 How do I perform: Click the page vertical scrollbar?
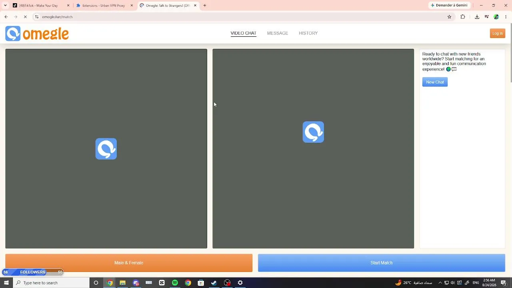pos(510,52)
